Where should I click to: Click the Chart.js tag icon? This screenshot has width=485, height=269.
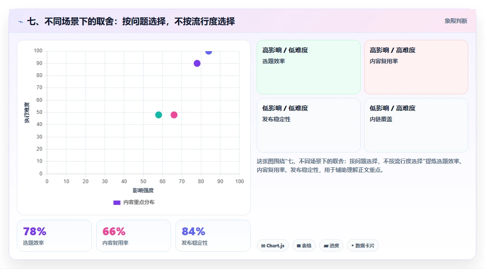click(x=263, y=246)
